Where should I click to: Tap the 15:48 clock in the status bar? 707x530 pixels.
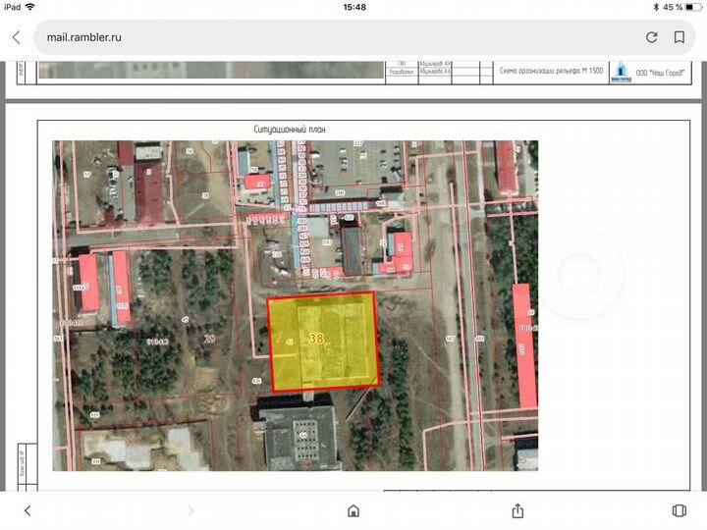353,7
